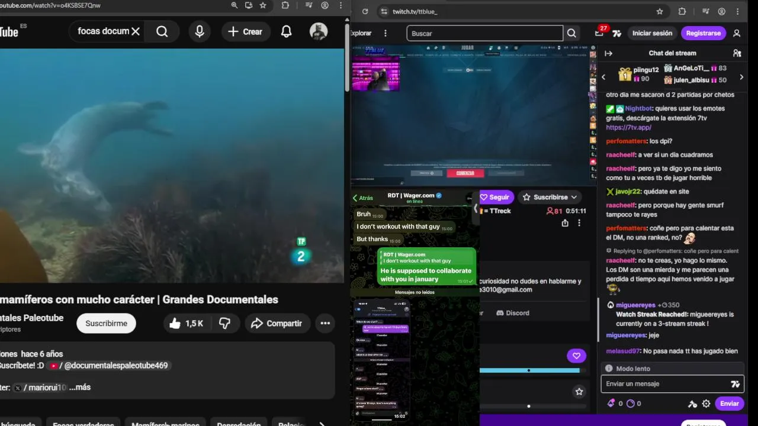Focus the Twitch Buscar search field

pos(484,34)
